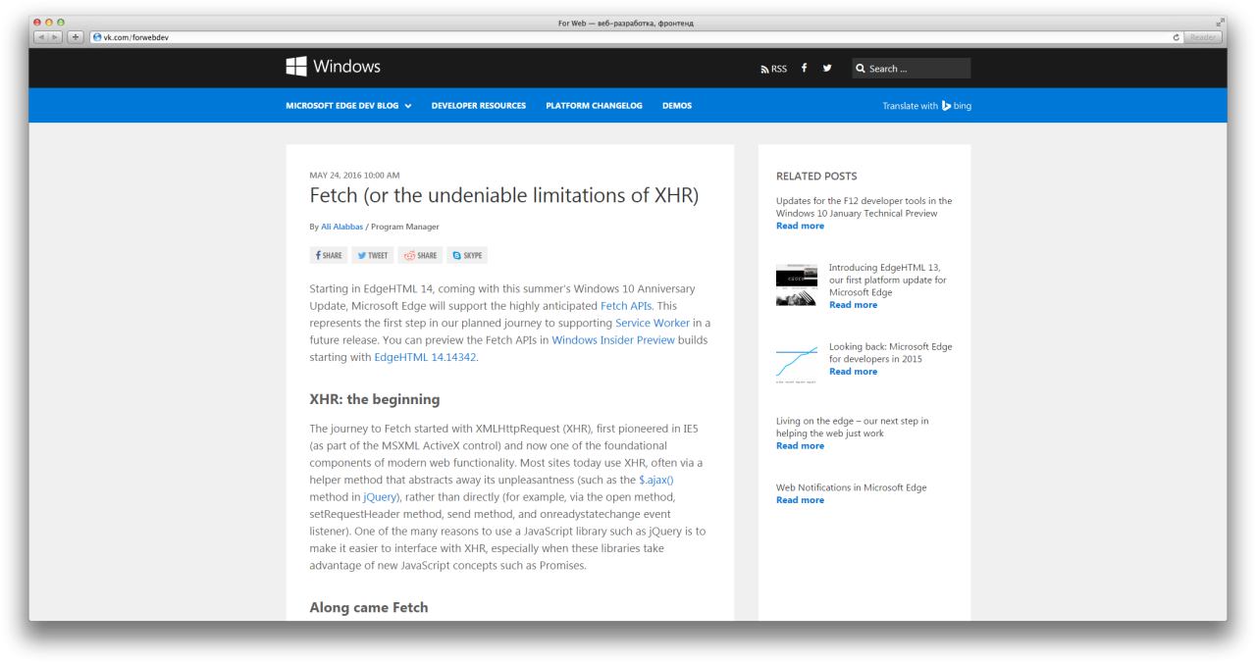The height and width of the screenshot is (663, 1256).
Task: Click the article title Fetch heading
Action: pos(504,195)
